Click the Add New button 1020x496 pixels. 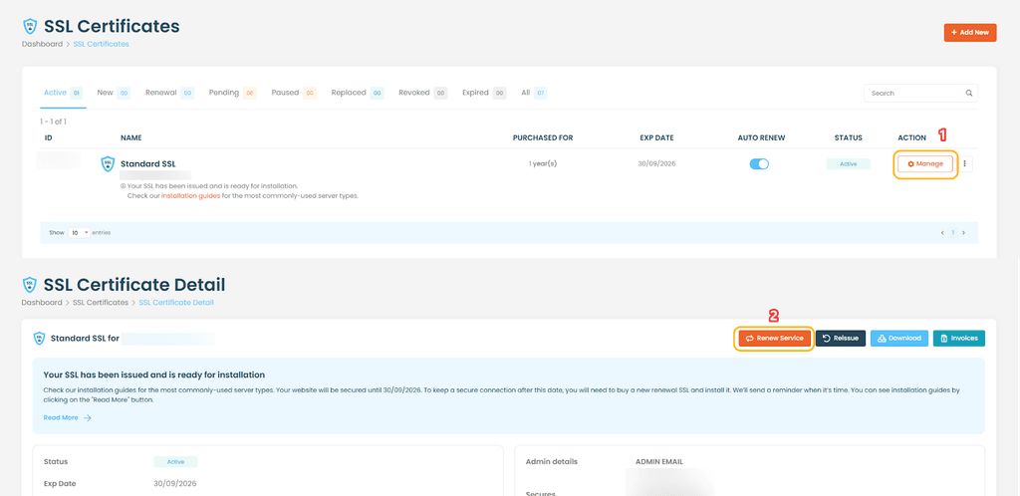click(x=970, y=33)
